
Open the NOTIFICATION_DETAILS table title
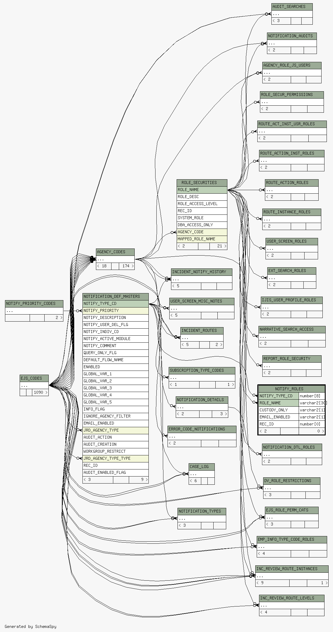pos(202,400)
